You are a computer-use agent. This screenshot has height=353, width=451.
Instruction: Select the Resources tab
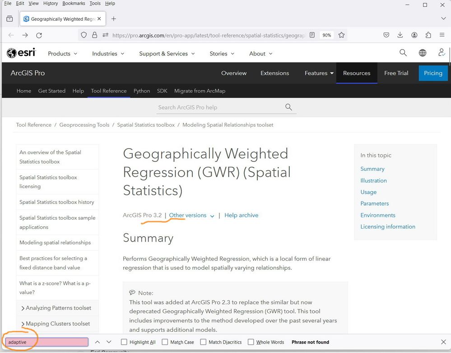[x=357, y=73]
